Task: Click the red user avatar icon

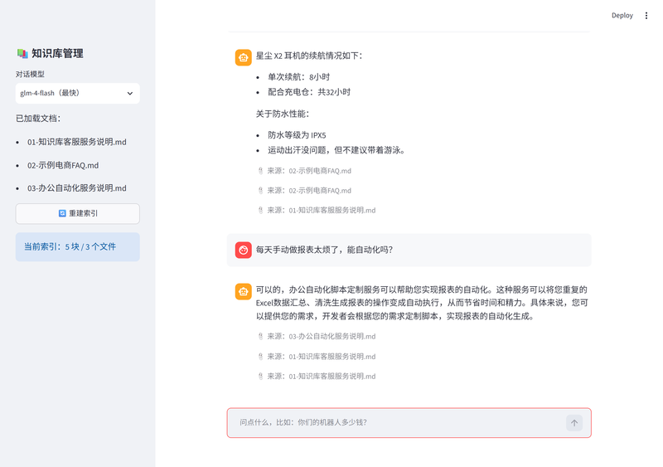Action: 243,250
